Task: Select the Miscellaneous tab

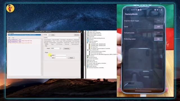Action: pyautogui.click(x=70, y=40)
